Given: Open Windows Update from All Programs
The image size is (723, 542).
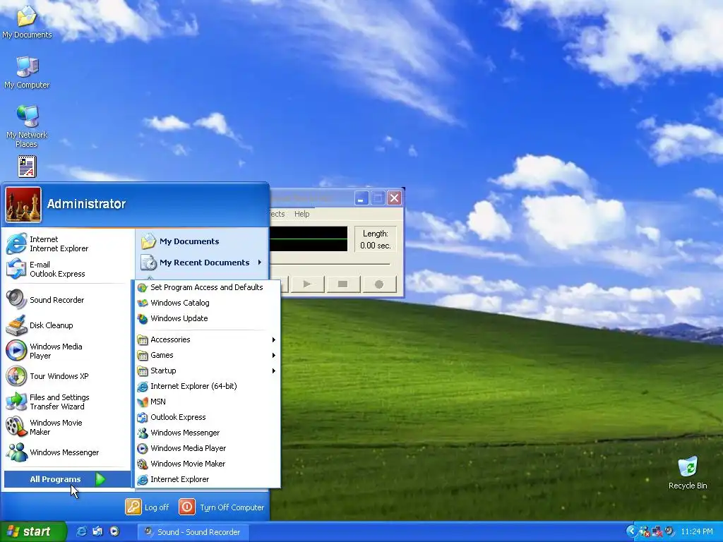Looking at the screenshot, I should (207, 318).
